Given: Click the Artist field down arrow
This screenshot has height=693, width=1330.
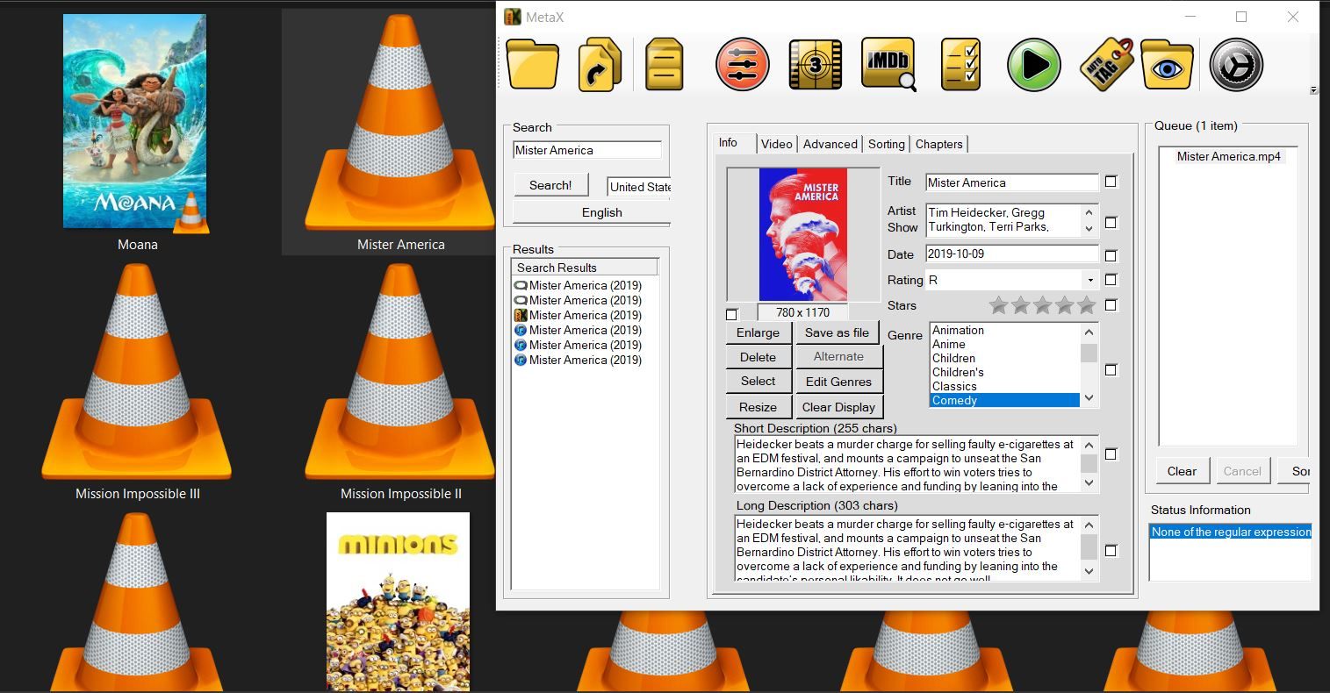Looking at the screenshot, I should tap(1089, 228).
